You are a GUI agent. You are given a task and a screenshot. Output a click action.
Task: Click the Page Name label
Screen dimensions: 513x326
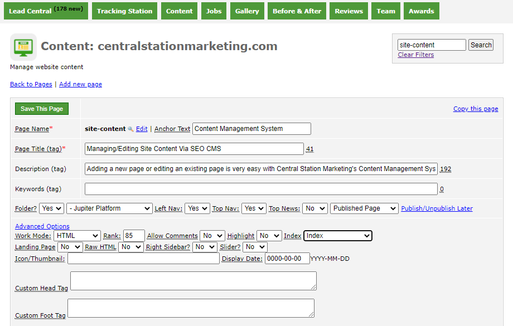(x=32, y=129)
